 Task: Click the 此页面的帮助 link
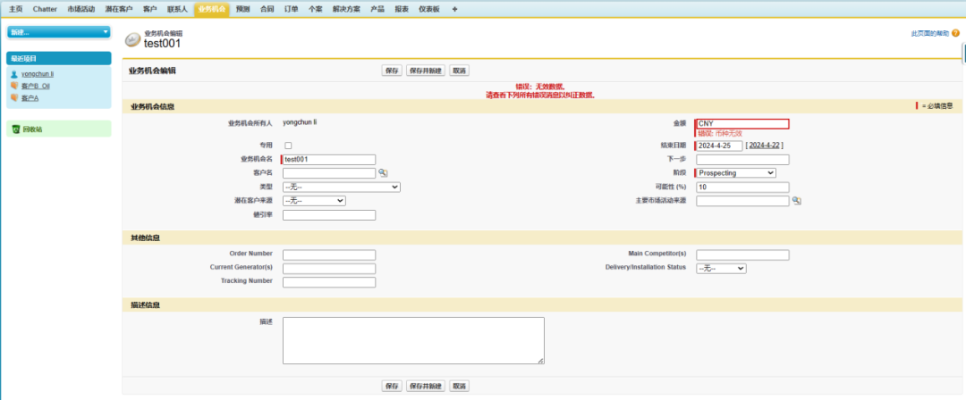930,34
